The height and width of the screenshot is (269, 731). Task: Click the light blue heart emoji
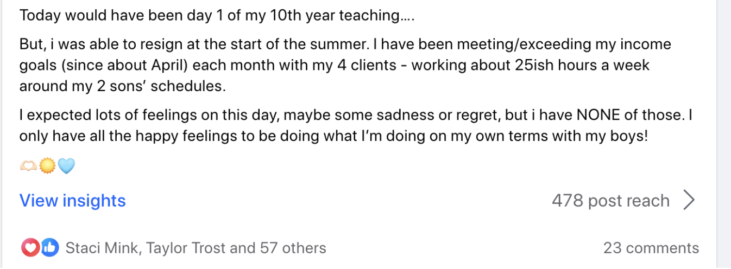tap(66, 166)
